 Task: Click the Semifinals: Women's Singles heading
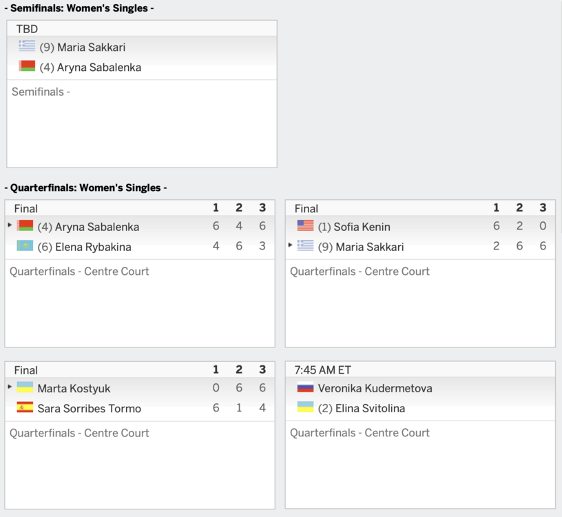(x=79, y=8)
